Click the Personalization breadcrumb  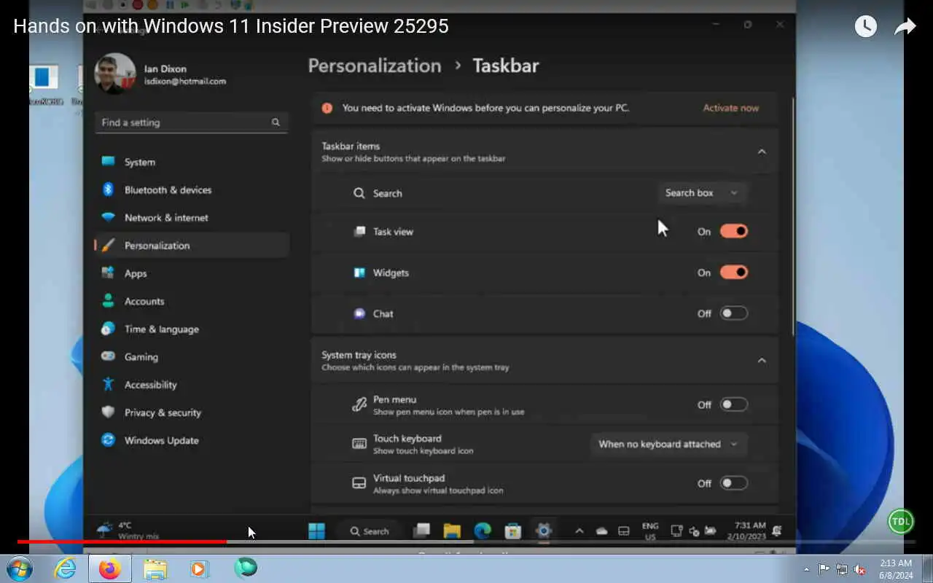(x=375, y=66)
